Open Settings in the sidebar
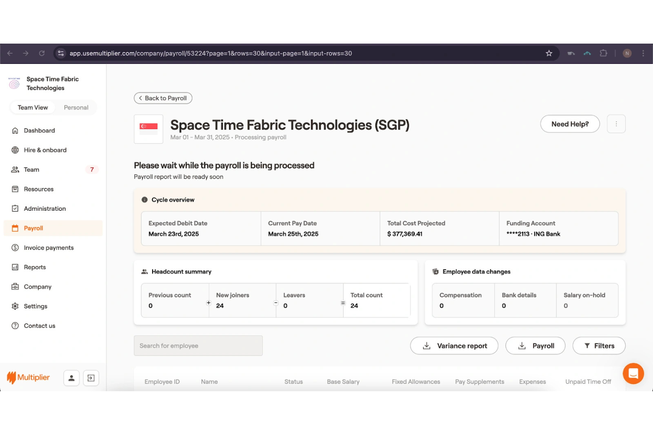653x435 pixels. click(53, 306)
